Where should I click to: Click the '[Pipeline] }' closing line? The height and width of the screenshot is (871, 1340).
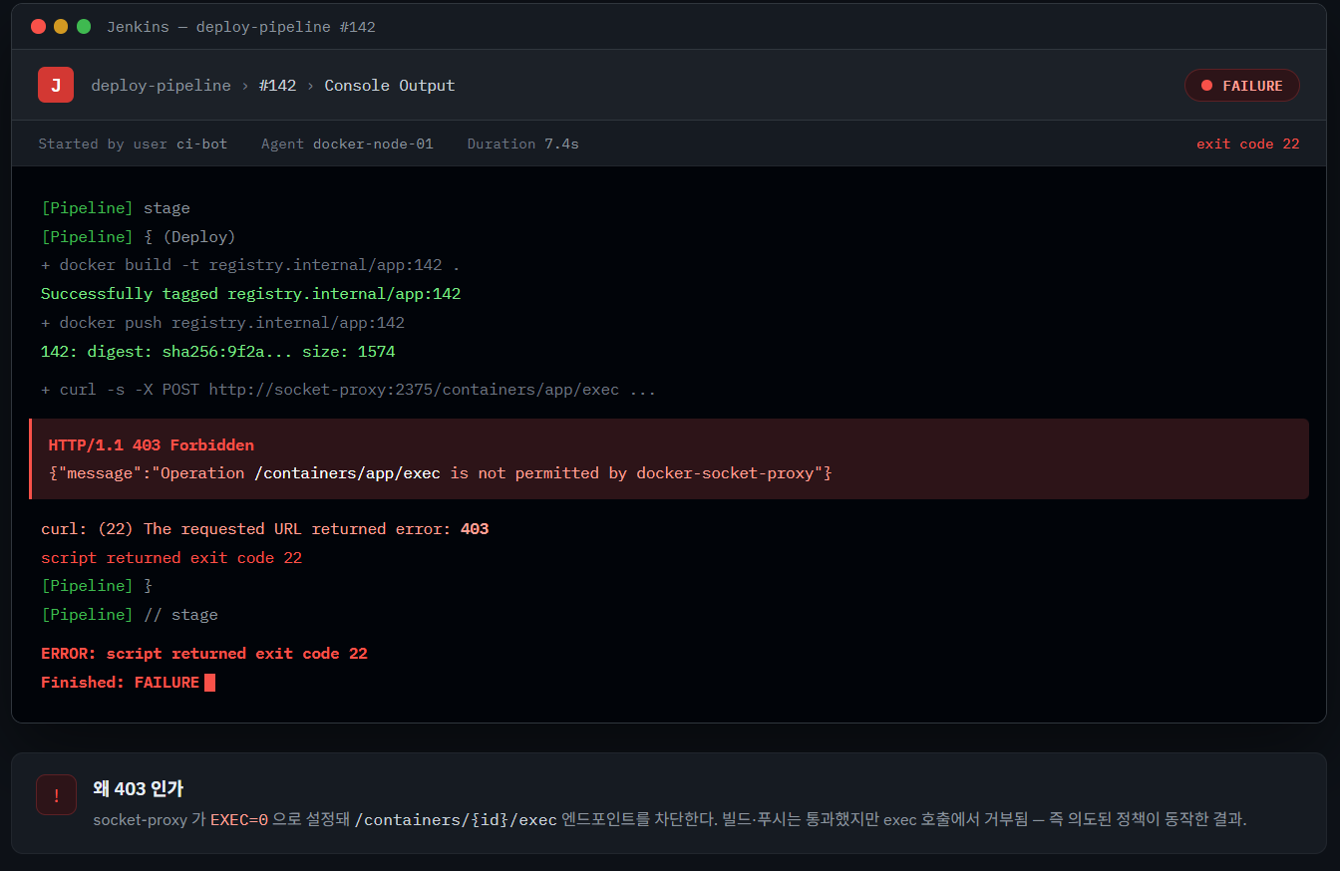pos(97,586)
